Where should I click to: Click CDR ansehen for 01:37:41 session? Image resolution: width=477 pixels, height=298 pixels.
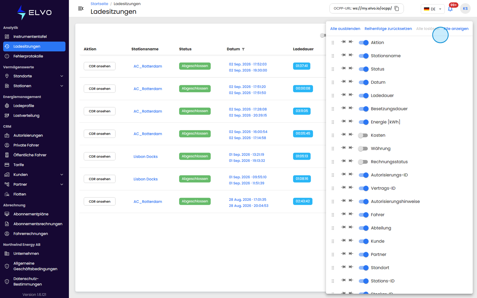[100, 66]
